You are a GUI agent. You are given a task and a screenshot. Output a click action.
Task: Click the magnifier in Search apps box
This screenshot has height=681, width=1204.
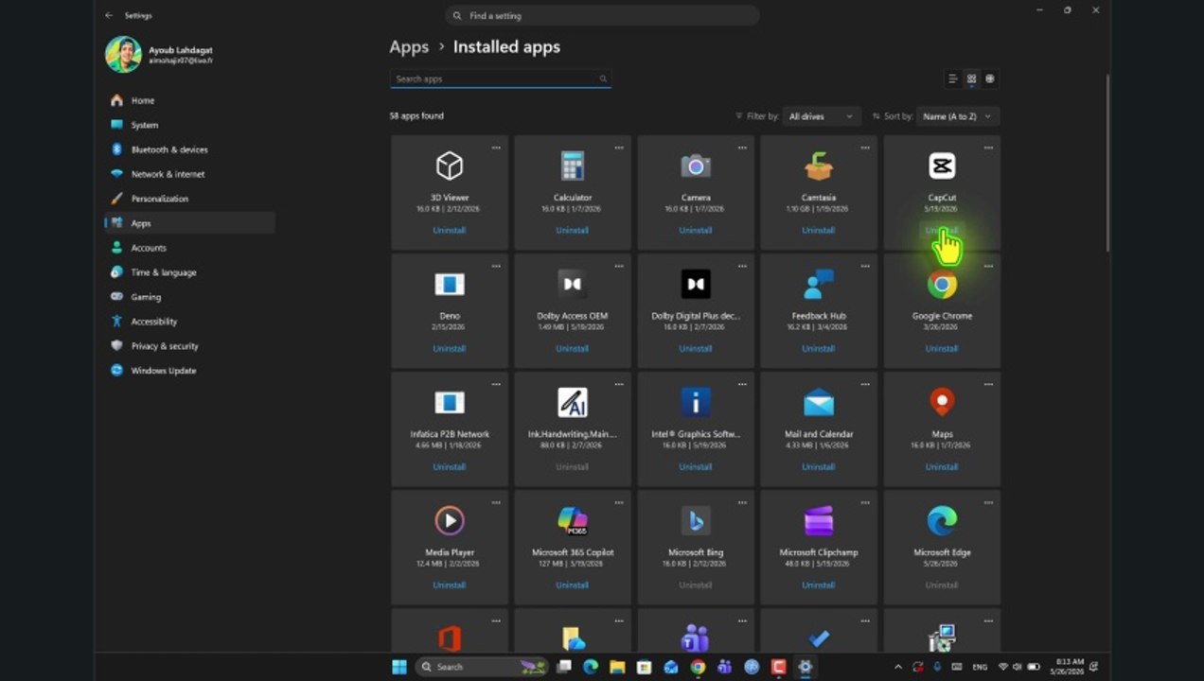pyautogui.click(x=603, y=79)
